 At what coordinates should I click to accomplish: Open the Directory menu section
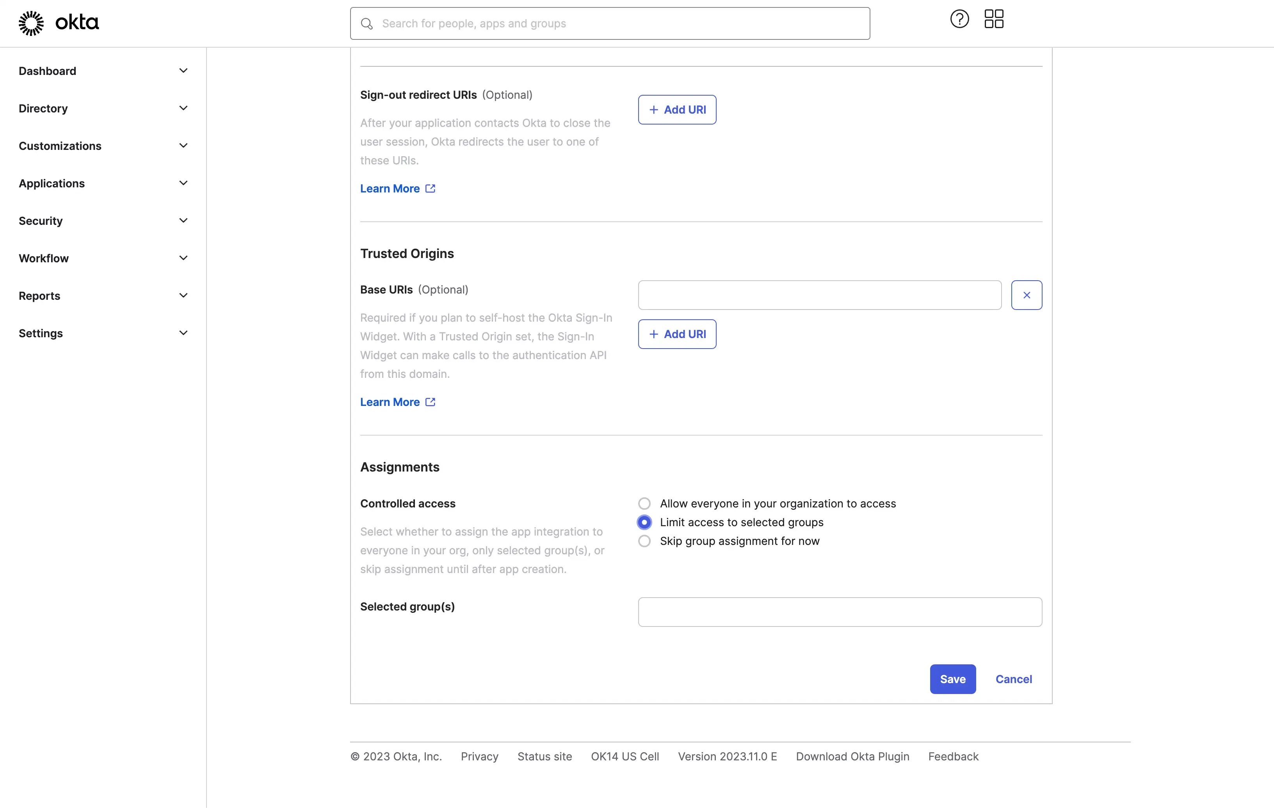pos(103,108)
